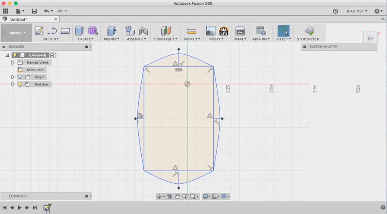Open the CONSTRUCT menu
Screen dimensions: 387x214
click(x=166, y=39)
